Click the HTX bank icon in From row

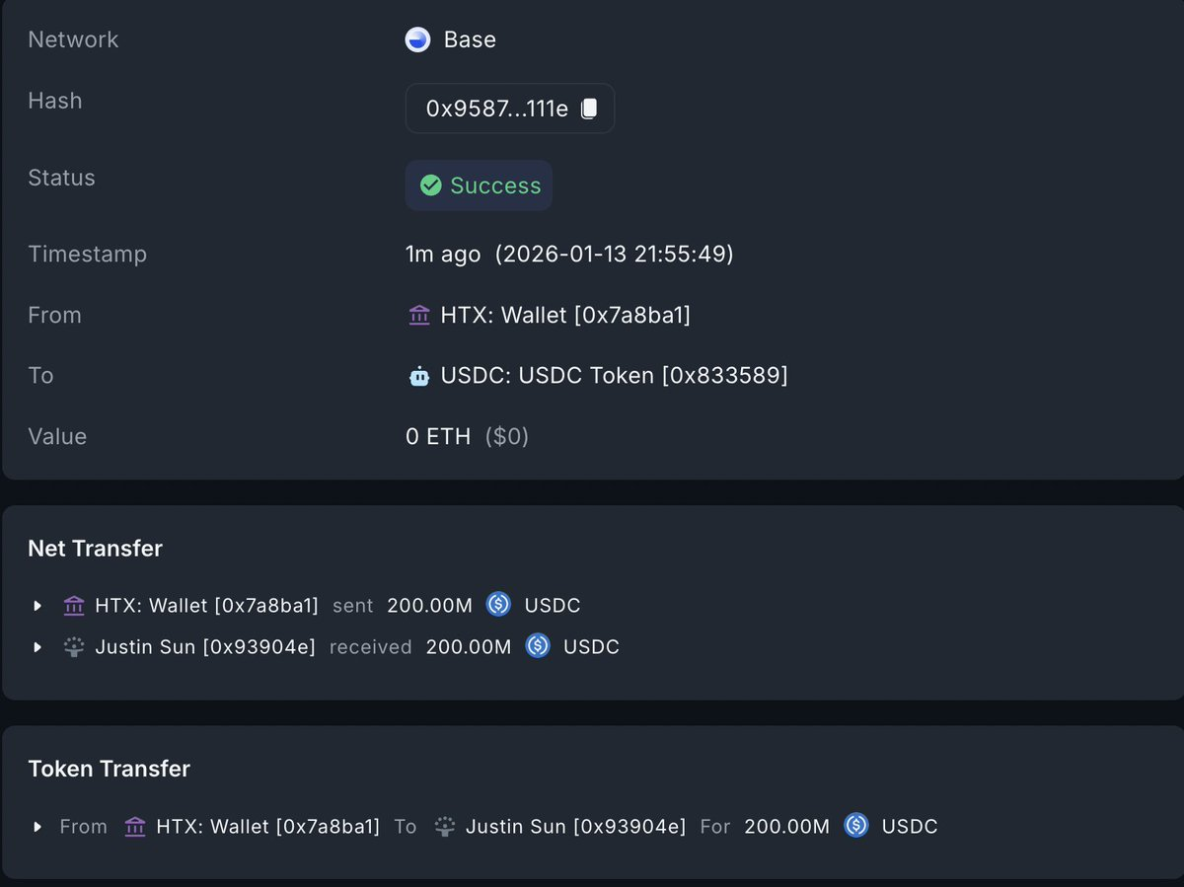point(418,316)
